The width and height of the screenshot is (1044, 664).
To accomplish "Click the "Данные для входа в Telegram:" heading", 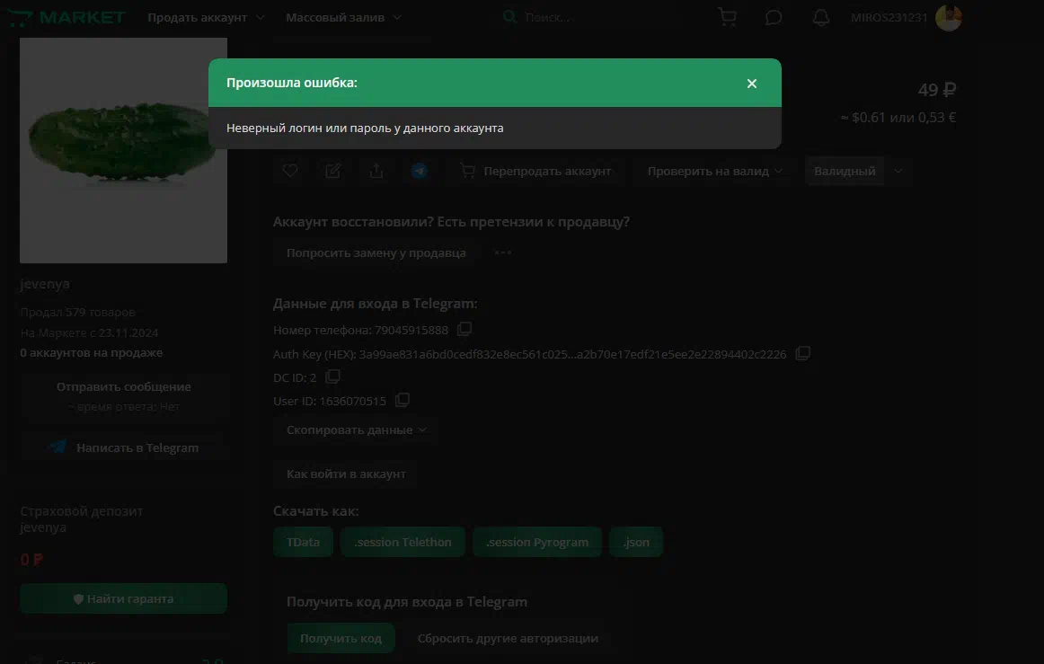I will coord(376,304).
